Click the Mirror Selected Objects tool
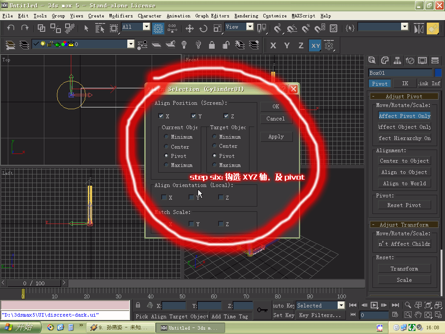This screenshot has height=334, width=445. [419, 28]
